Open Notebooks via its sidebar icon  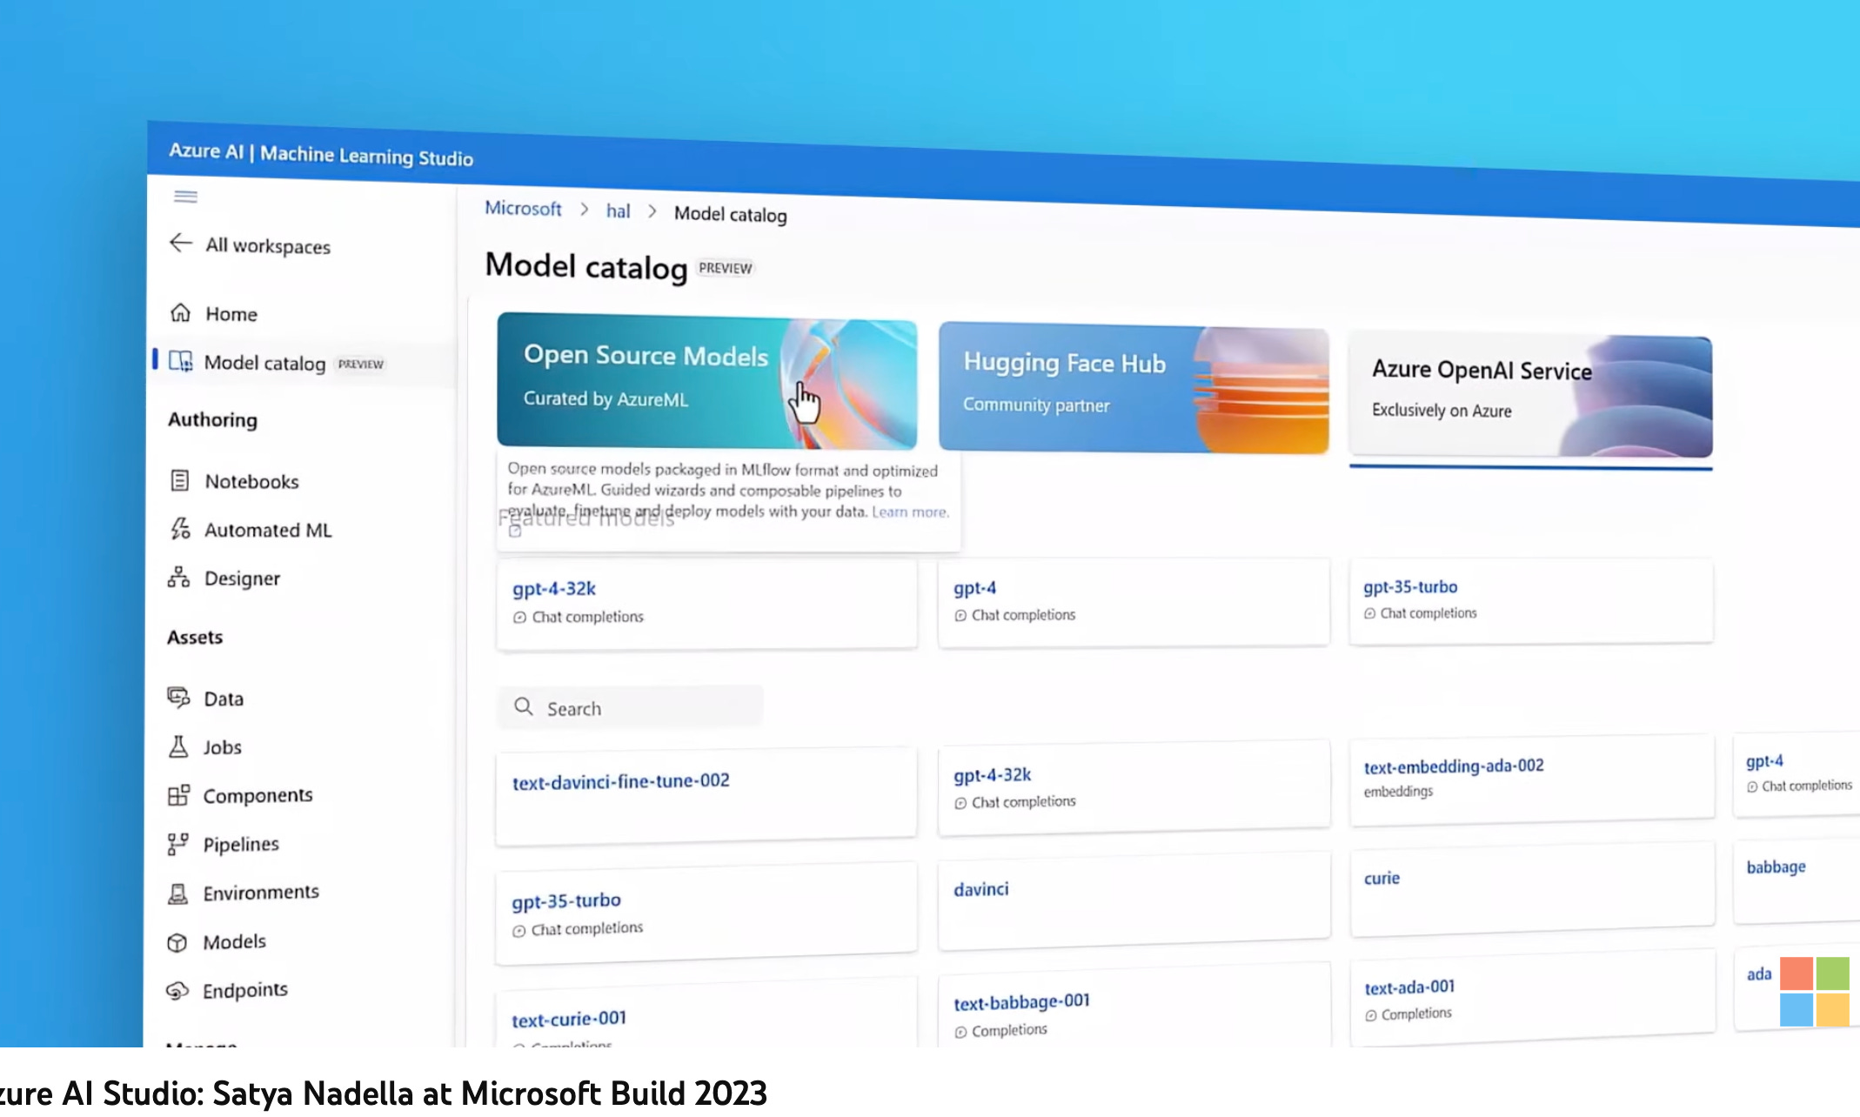click(x=179, y=480)
